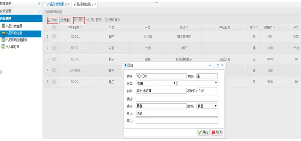Open 产品分类管理 in the sidebar
Screen dimensions: 301x141
[x=13, y=26]
